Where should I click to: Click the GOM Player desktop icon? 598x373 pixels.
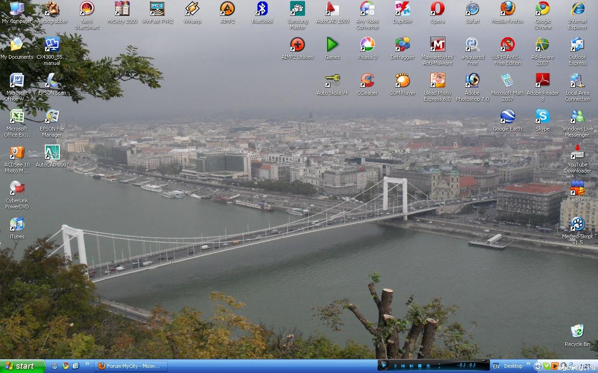(402, 81)
